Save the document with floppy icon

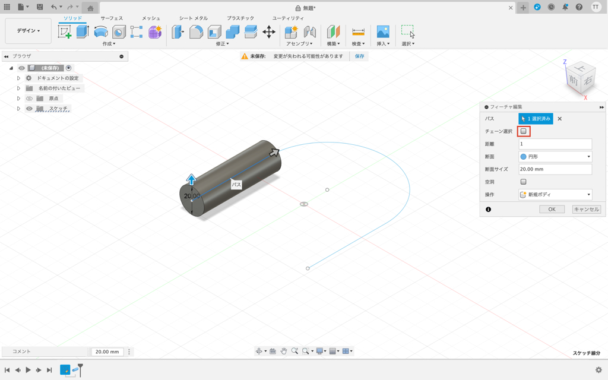40,7
